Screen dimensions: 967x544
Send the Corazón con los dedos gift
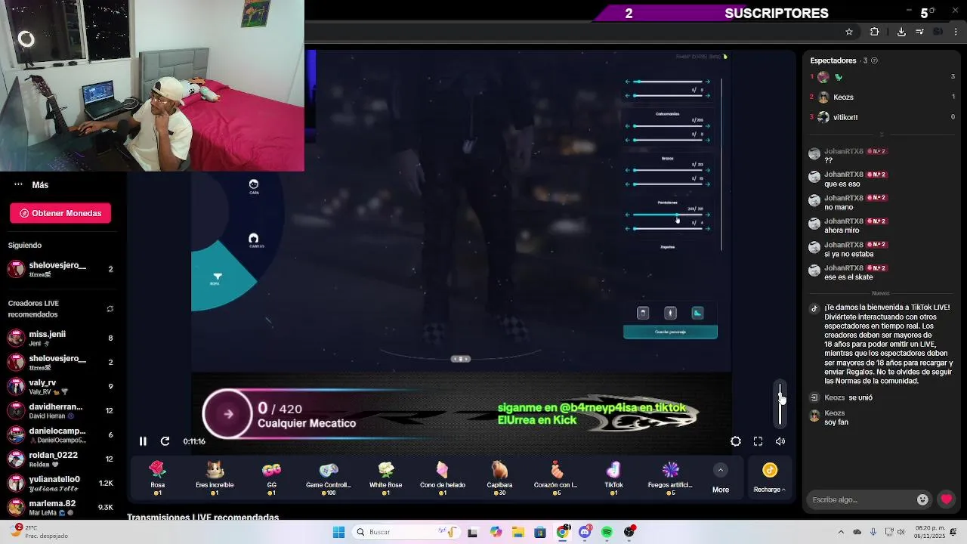point(556,478)
